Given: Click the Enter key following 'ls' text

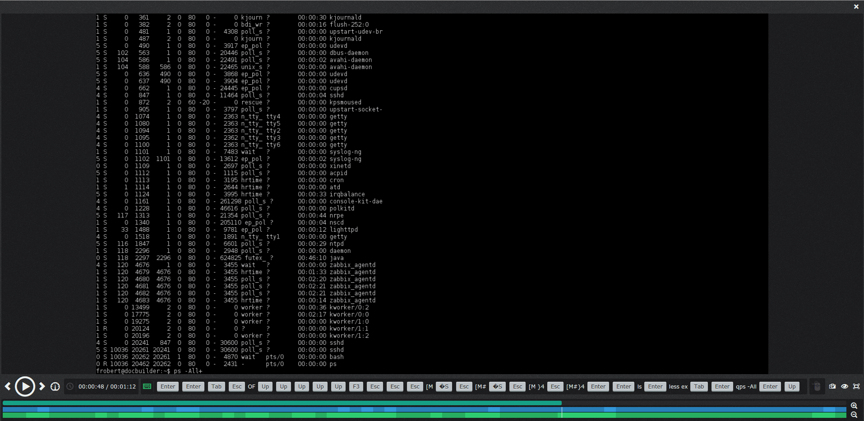Looking at the screenshot, I should coord(655,386).
